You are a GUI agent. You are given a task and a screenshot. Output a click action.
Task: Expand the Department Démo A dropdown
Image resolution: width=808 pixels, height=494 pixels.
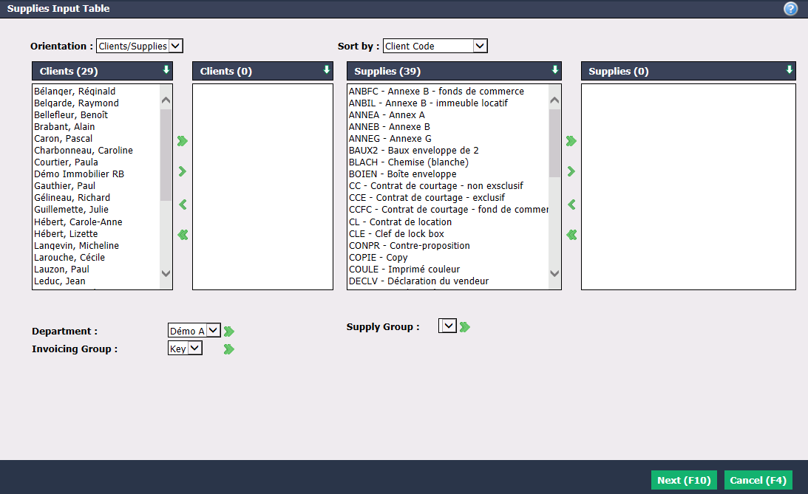click(x=194, y=330)
